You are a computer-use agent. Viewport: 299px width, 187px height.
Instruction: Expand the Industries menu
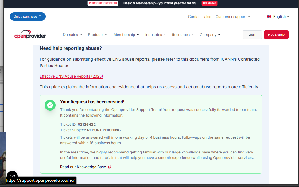click(x=155, y=35)
